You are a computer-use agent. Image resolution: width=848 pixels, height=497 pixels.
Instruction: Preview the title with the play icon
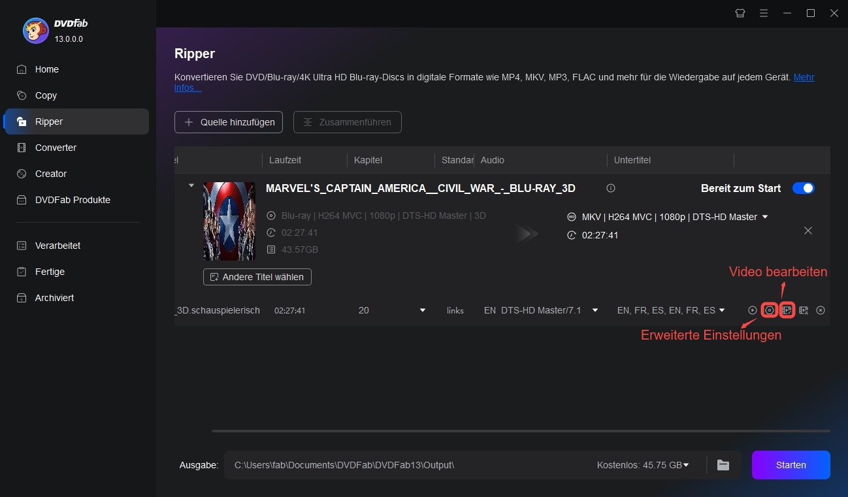753,310
